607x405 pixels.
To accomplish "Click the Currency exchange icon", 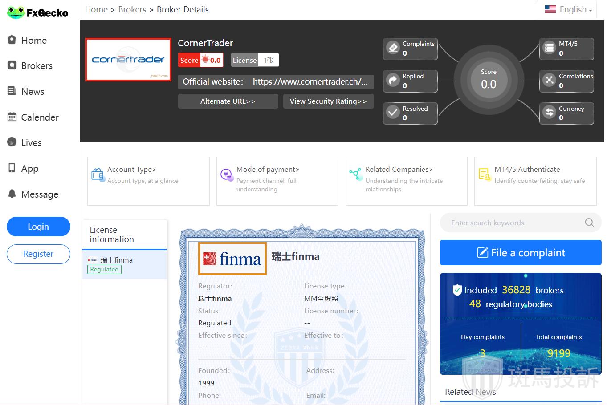I will coord(550,113).
